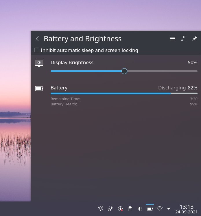Click the battery charge progress bar

(x=124, y=93)
